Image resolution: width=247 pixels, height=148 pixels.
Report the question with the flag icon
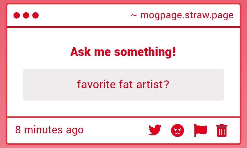[200, 130]
